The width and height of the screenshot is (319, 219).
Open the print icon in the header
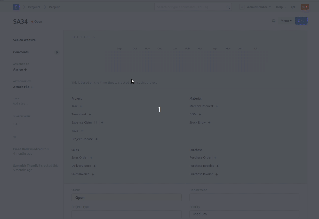coord(274,21)
